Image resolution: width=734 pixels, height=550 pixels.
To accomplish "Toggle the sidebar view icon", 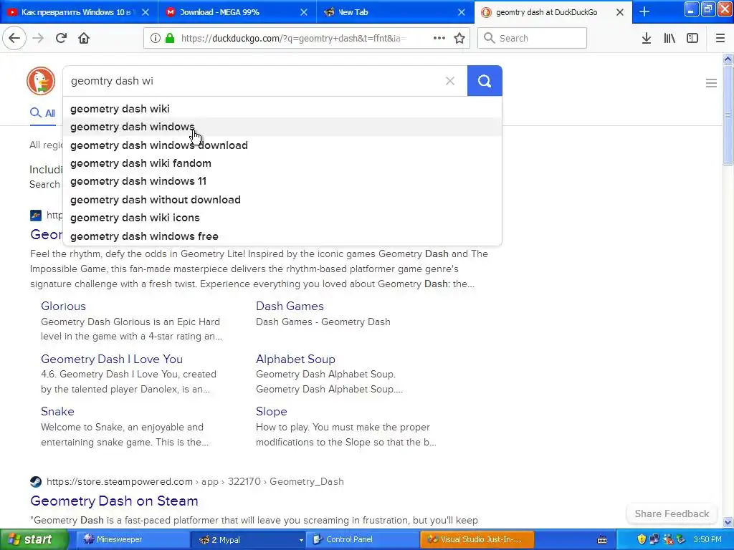I will coord(692,38).
